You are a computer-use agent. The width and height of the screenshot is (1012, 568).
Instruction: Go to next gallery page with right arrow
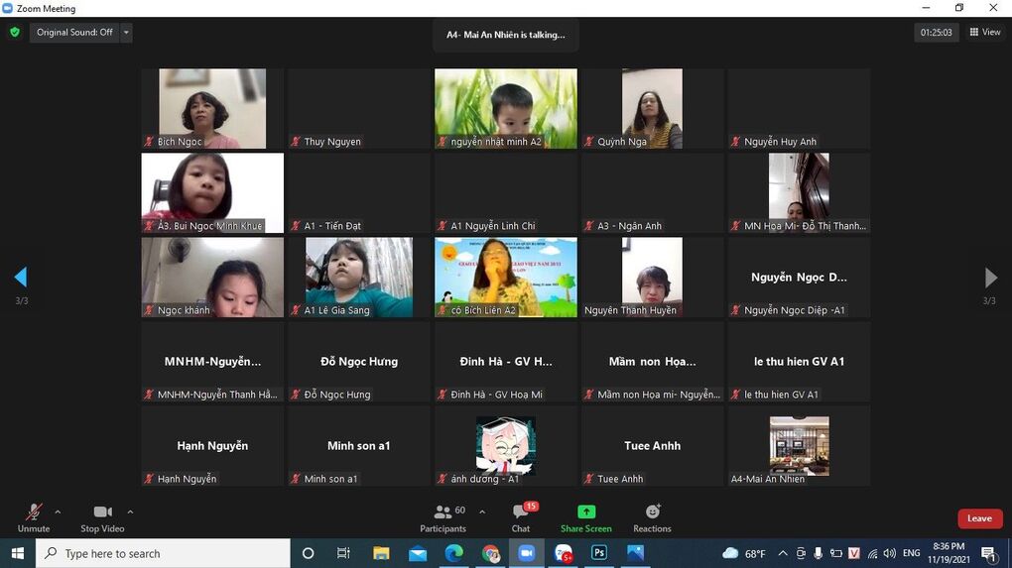[990, 278]
